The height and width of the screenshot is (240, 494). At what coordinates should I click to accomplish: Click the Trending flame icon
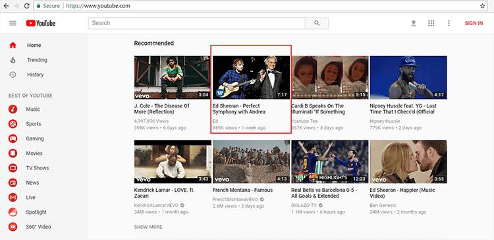(x=13, y=60)
